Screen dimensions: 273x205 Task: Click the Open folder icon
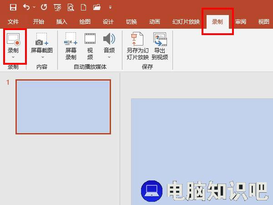tap(97, 7)
